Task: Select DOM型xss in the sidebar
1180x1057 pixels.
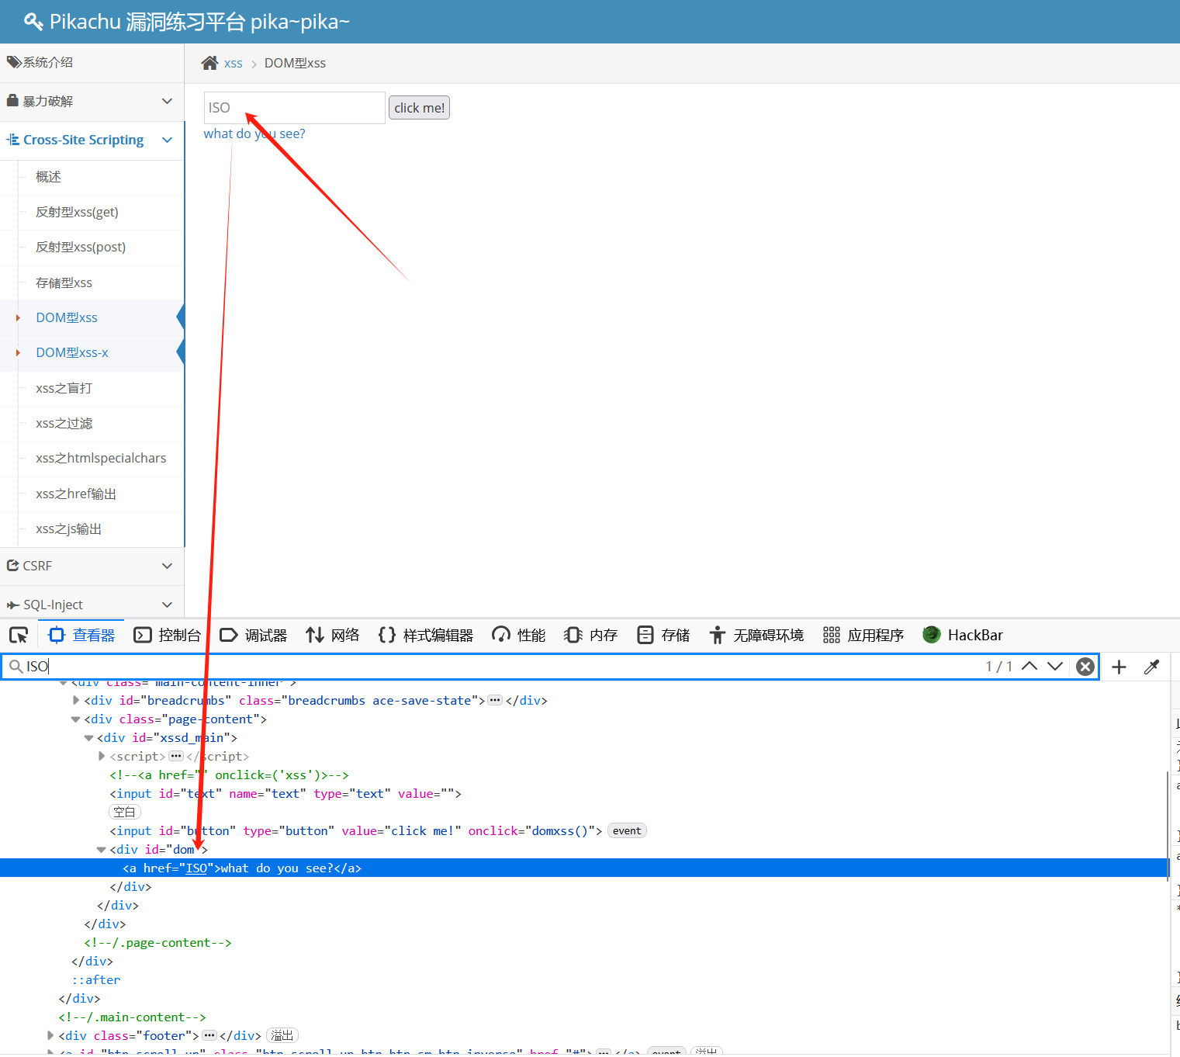Action: pyautogui.click(x=67, y=317)
